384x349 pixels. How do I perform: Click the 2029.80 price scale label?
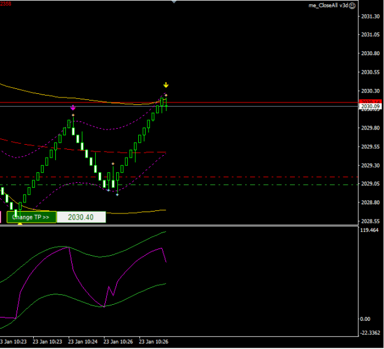370,128
